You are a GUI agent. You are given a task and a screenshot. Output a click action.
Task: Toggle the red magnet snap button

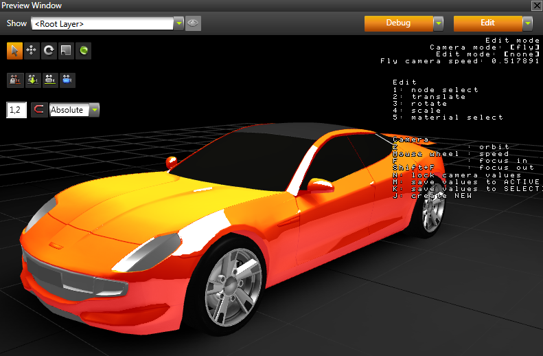click(x=39, y=110)
